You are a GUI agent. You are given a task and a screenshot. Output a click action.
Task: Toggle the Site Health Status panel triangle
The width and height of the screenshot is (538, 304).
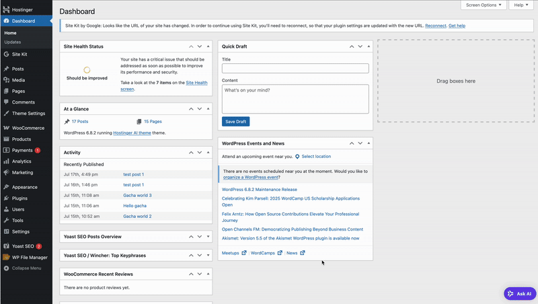[208, 46]
